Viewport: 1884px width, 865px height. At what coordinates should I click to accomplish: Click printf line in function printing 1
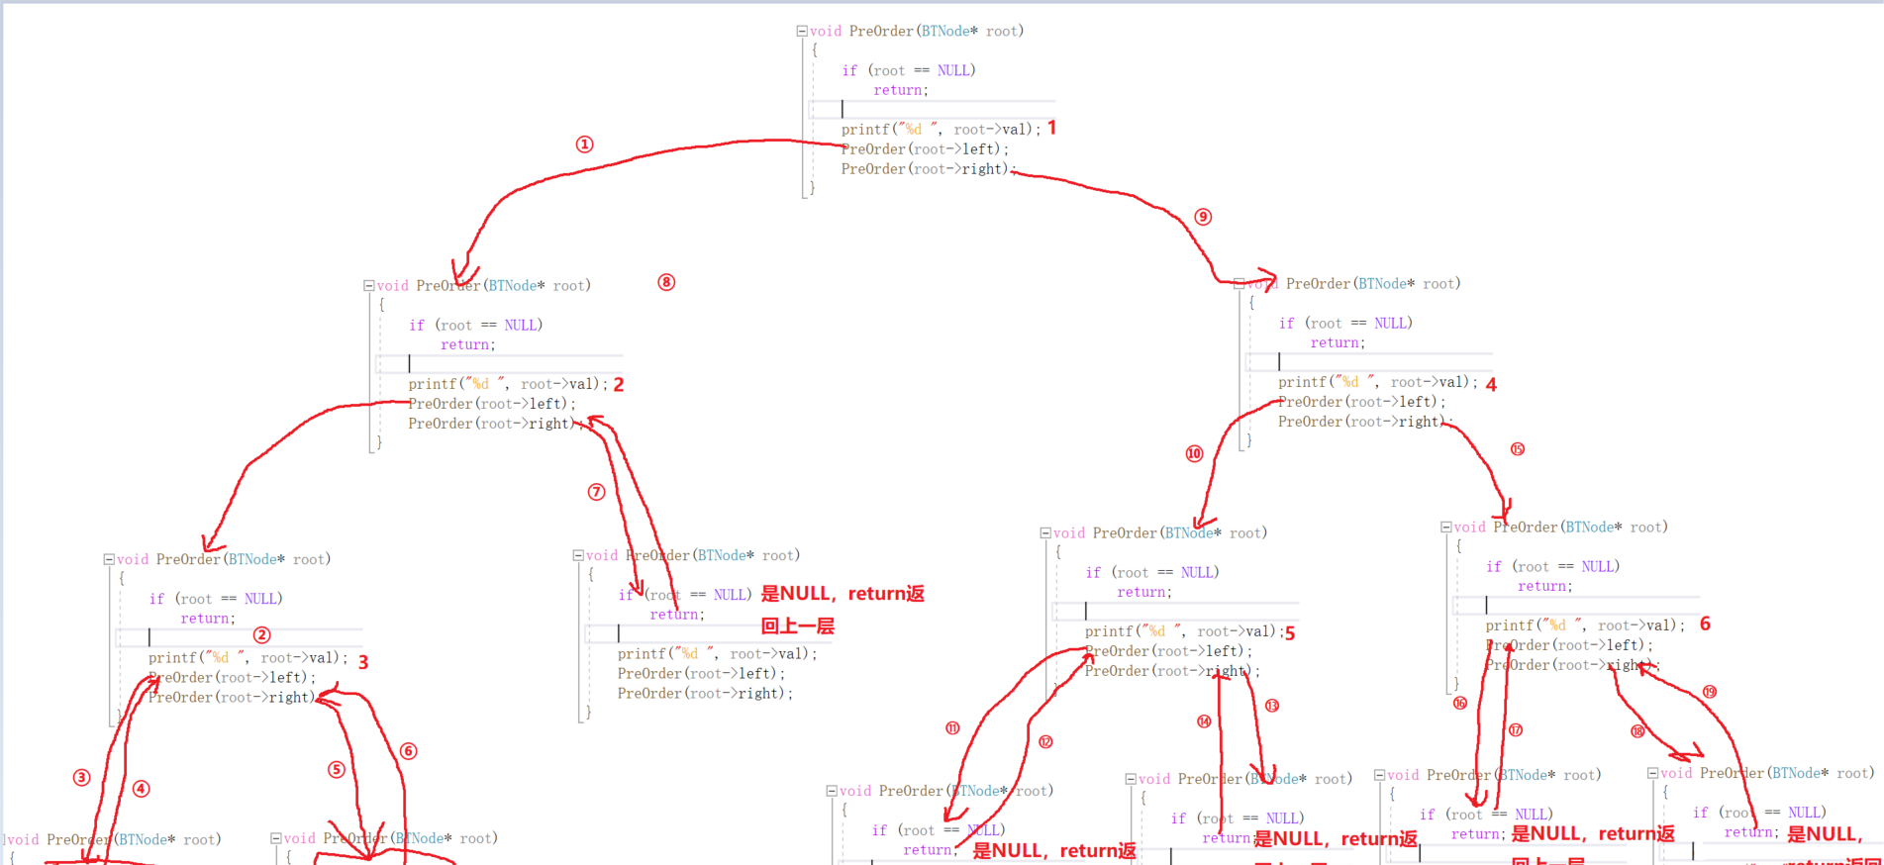(941, 130)
